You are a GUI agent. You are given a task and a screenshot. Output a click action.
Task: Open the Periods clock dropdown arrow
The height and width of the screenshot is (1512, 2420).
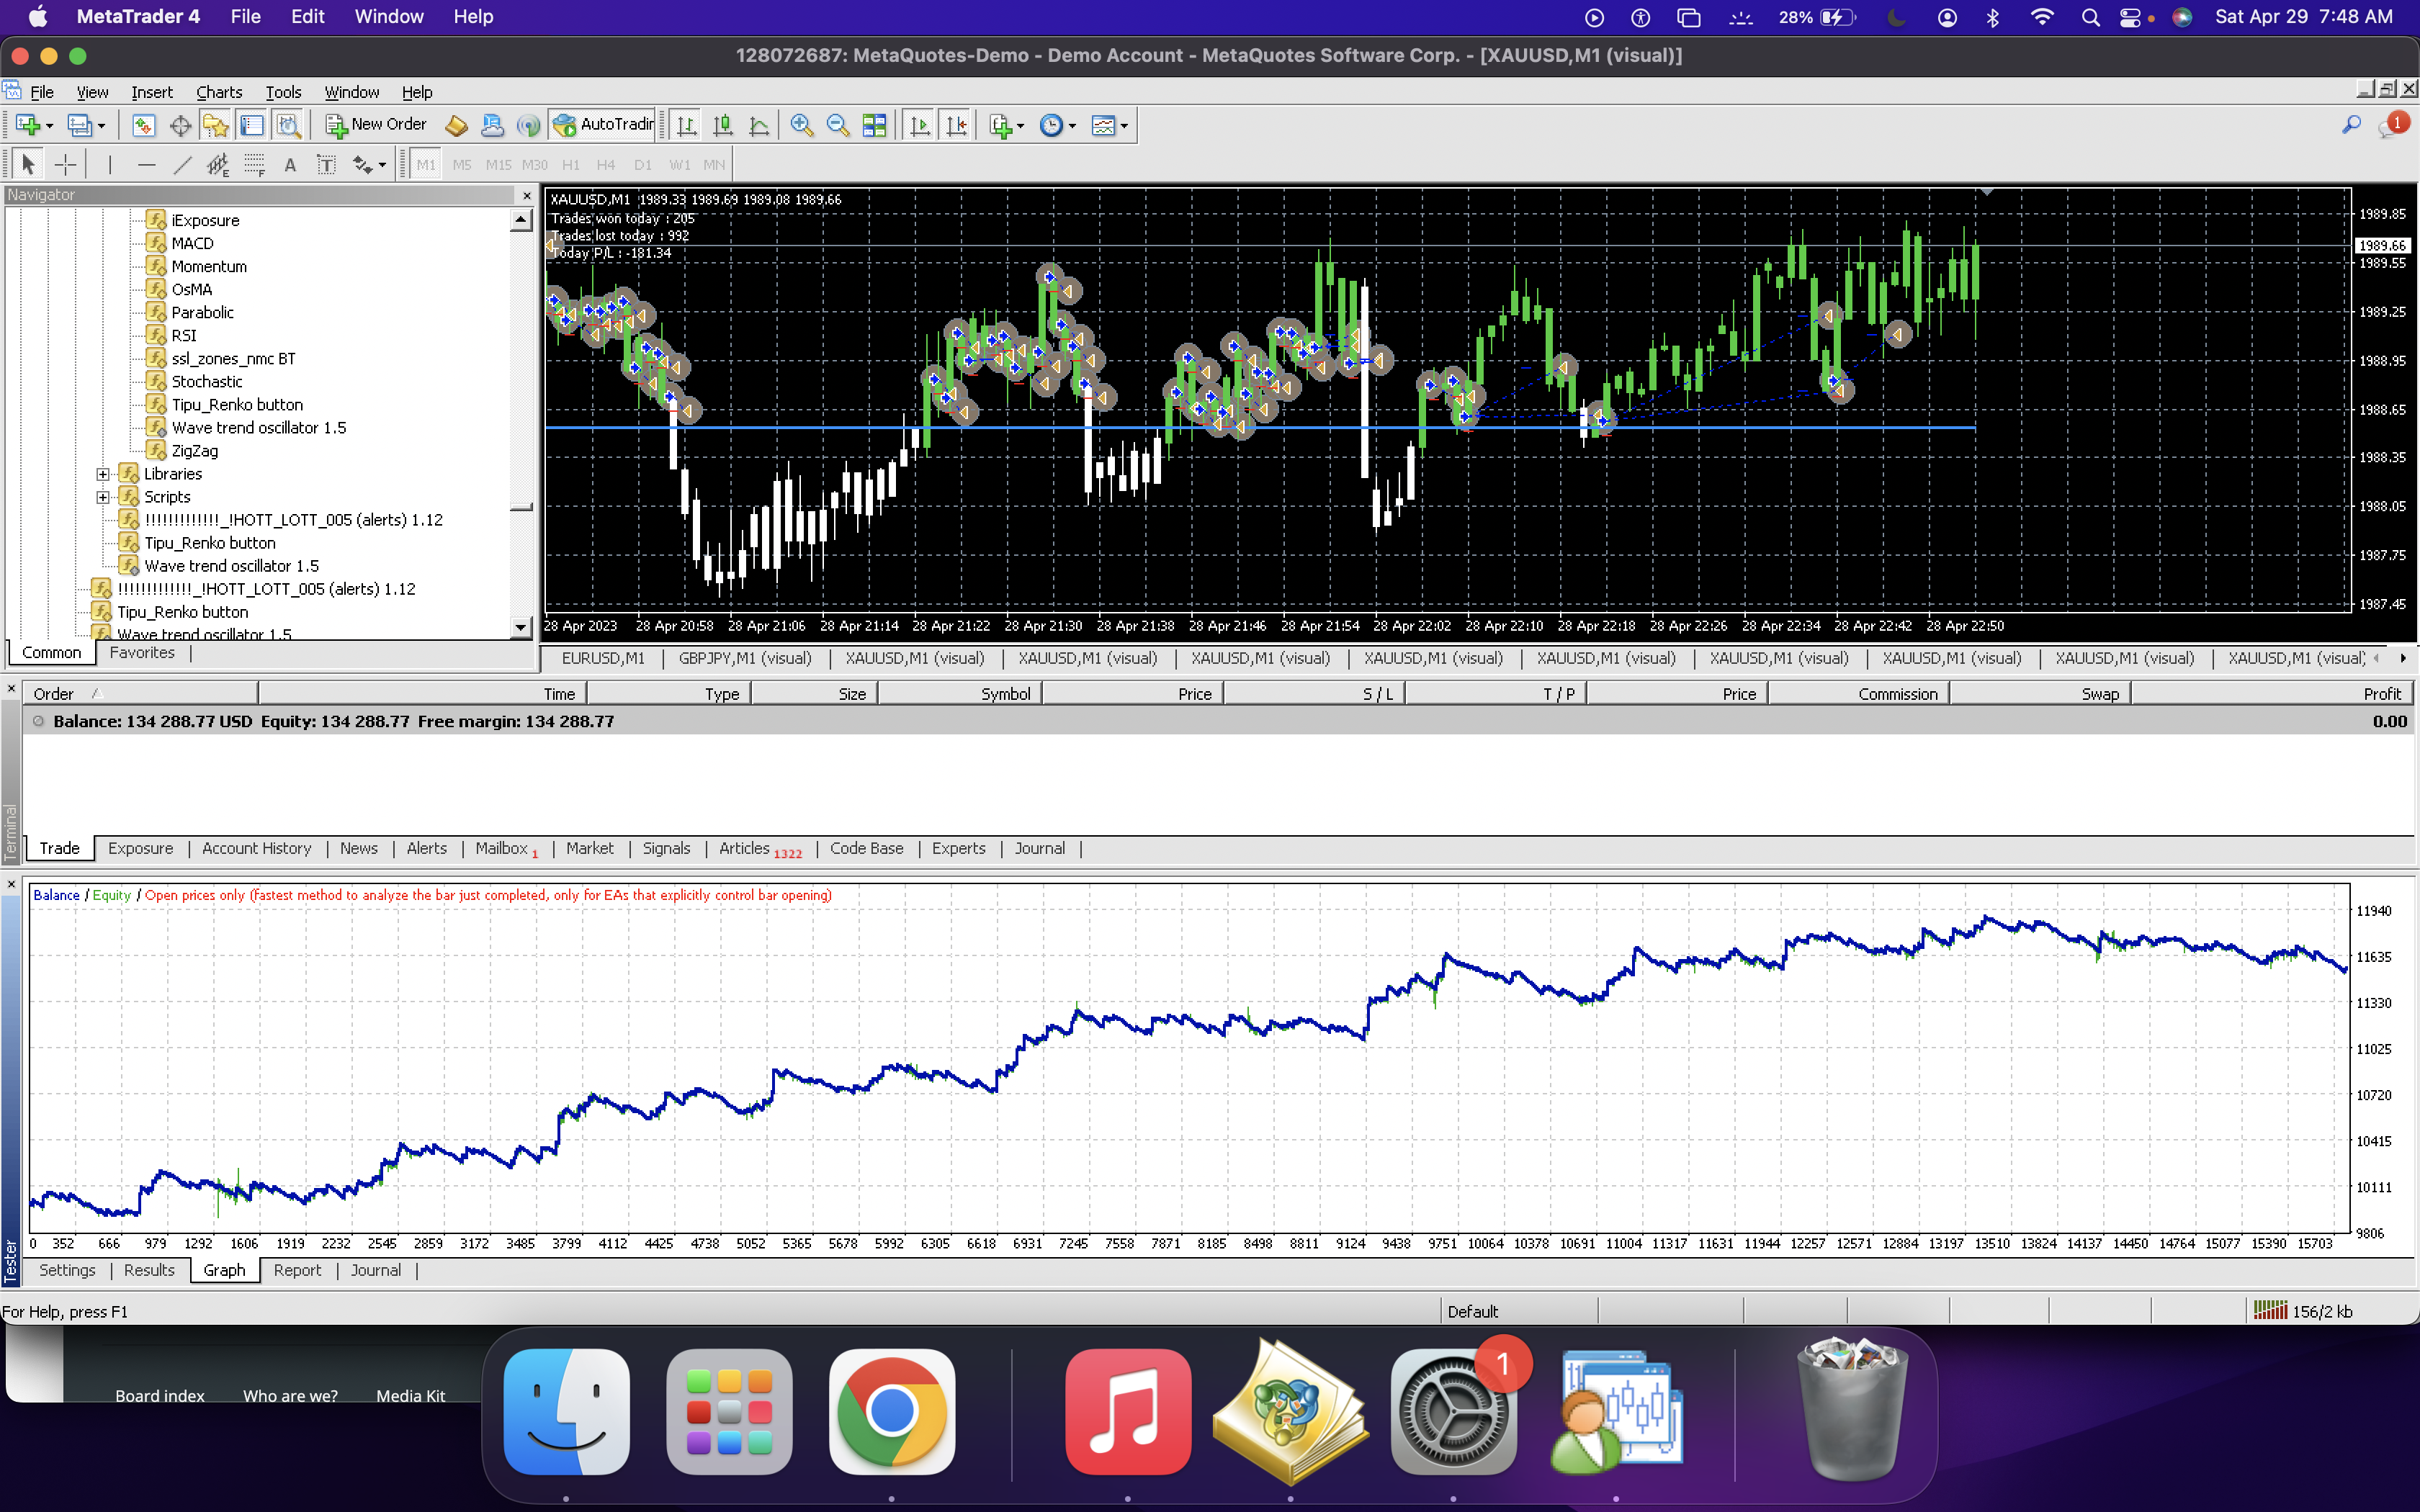point(1072,126)
